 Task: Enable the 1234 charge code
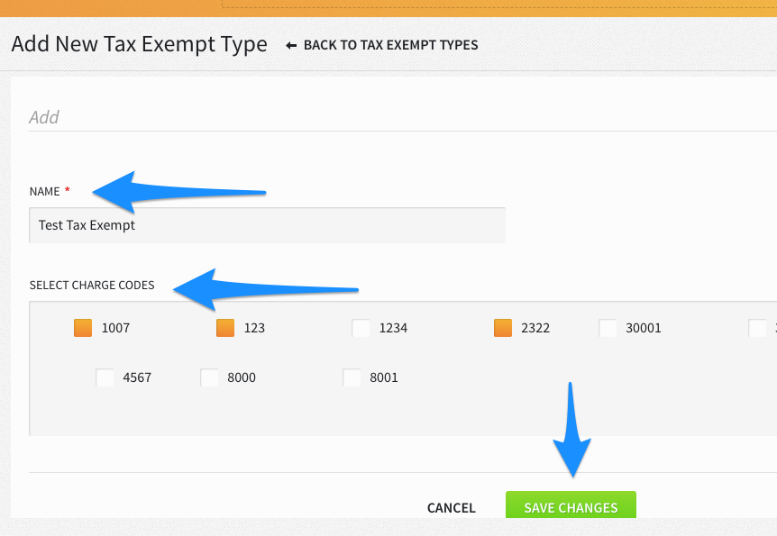tap(361, 328)
